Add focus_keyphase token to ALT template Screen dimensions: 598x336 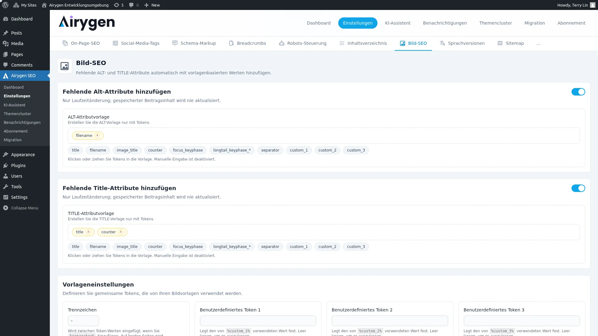(188, 150)
